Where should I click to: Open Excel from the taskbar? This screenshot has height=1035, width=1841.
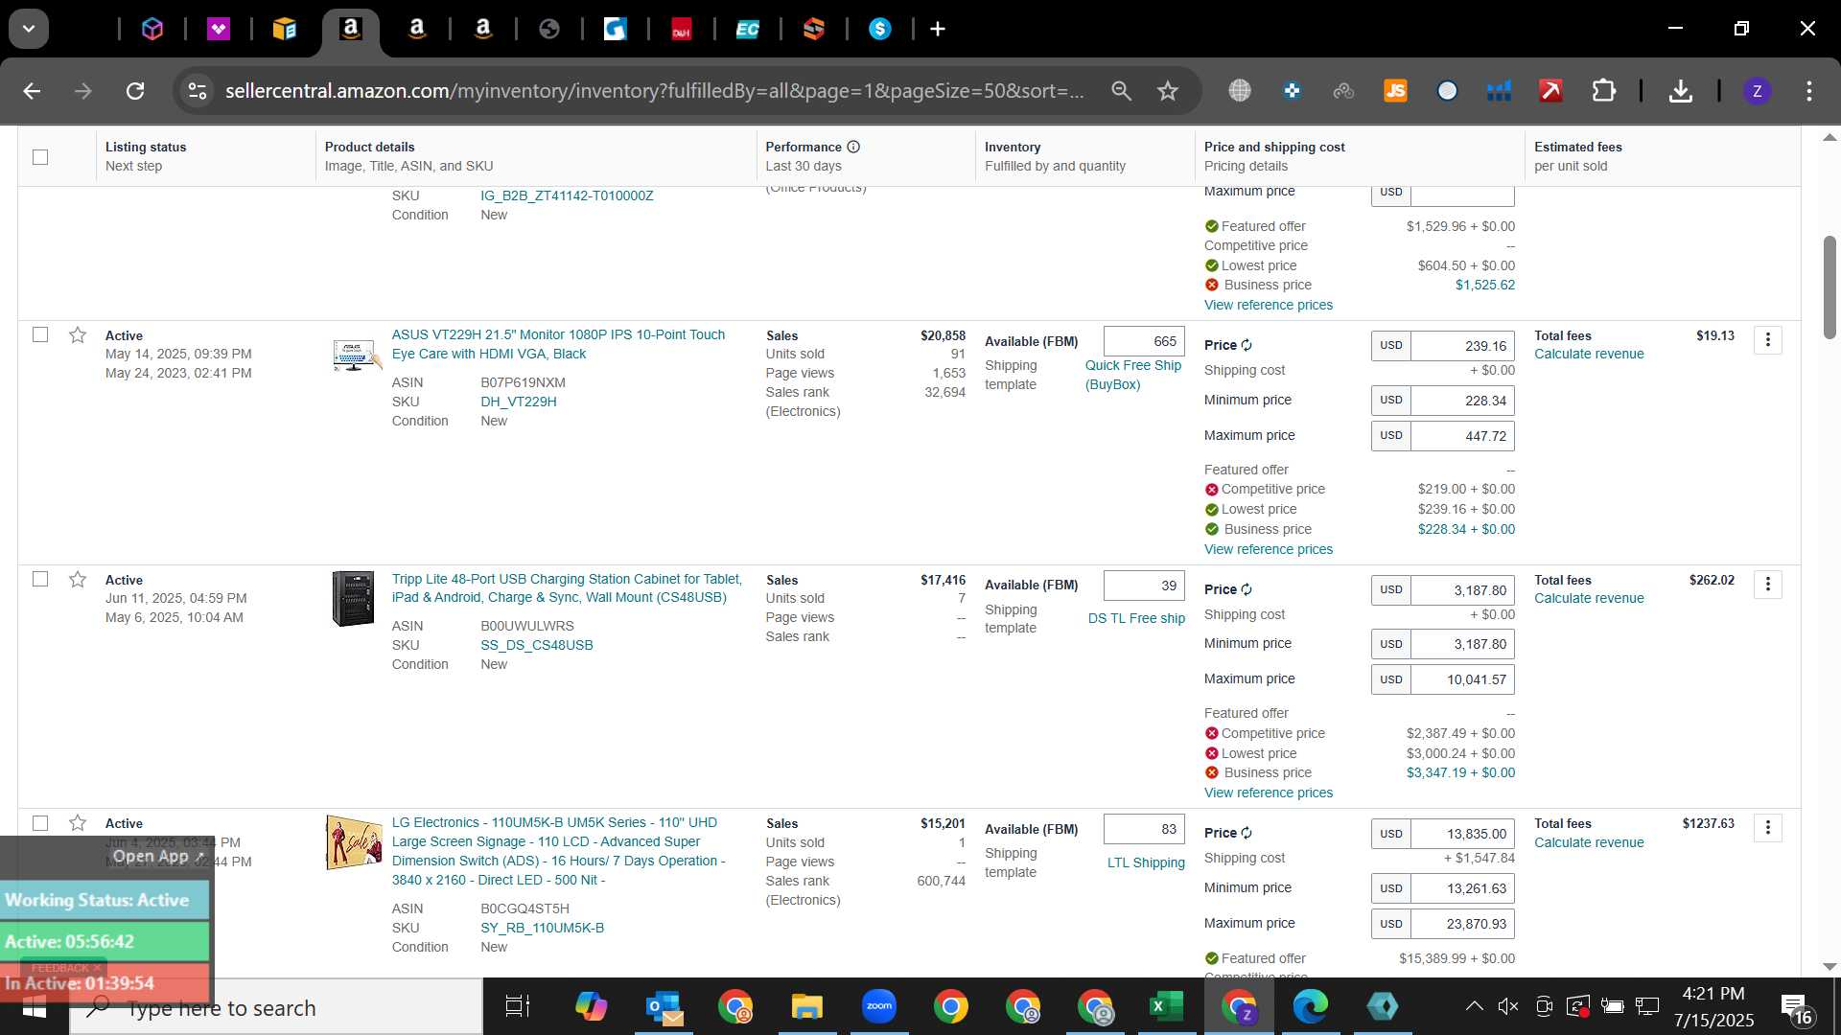click(x=1166, y=1006)
